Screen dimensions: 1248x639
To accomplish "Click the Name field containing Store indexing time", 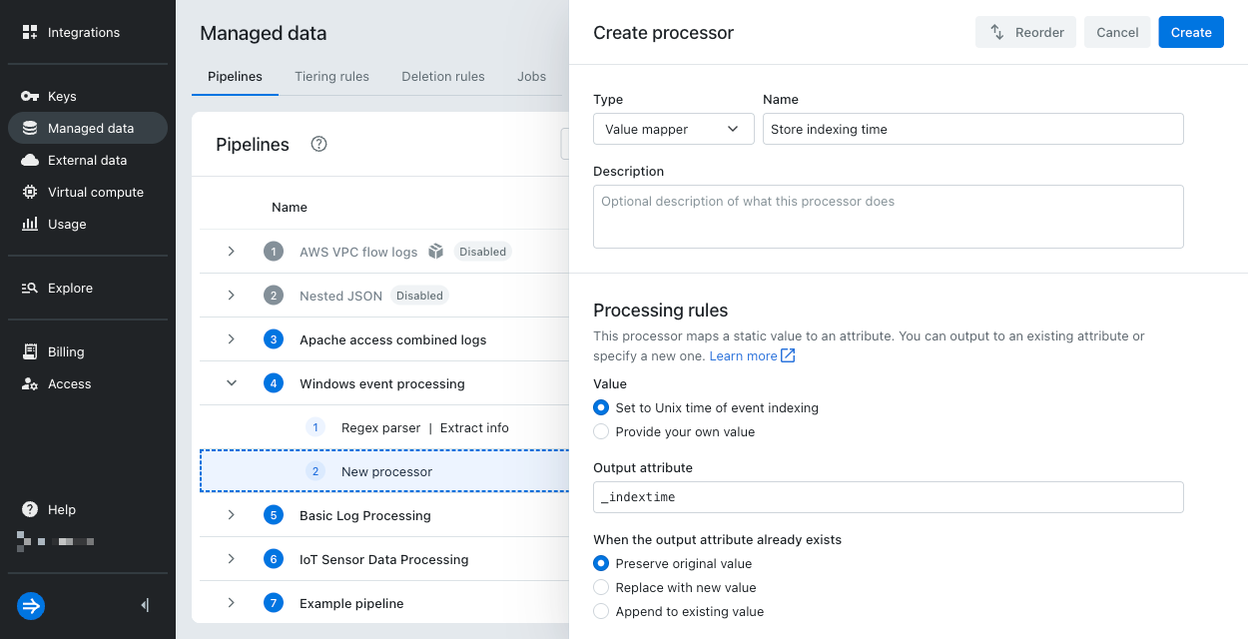I will point(973,129).
